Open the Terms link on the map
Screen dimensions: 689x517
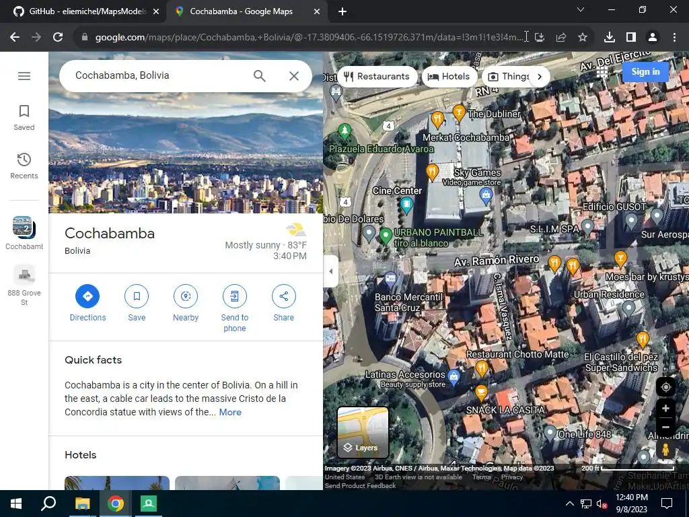point(481,477)
